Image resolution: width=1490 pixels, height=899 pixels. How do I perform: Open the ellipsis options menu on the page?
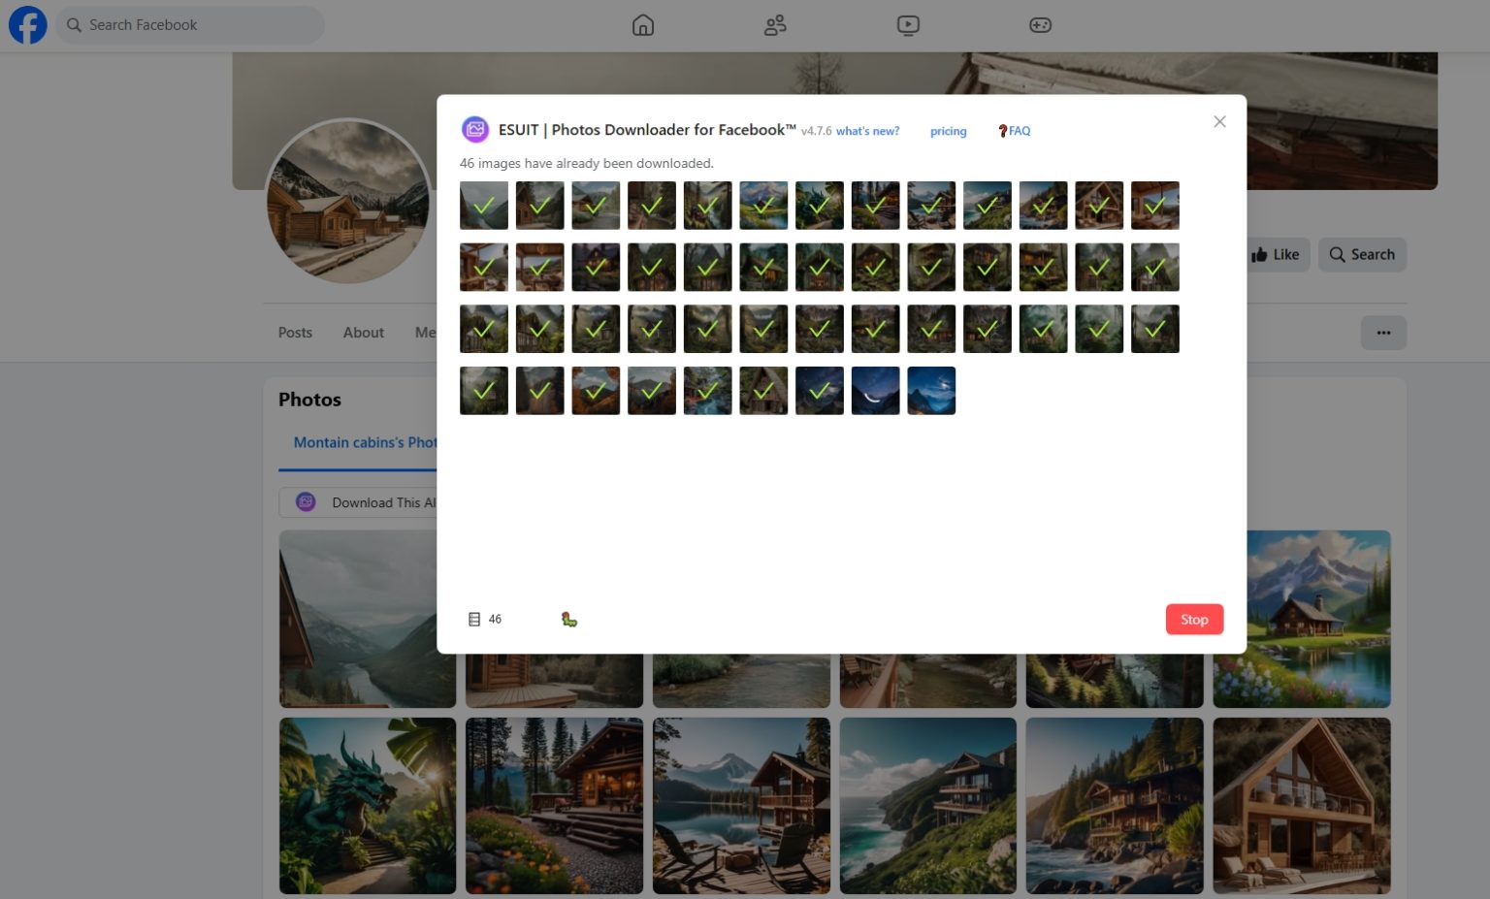(x=1384, y=333)
